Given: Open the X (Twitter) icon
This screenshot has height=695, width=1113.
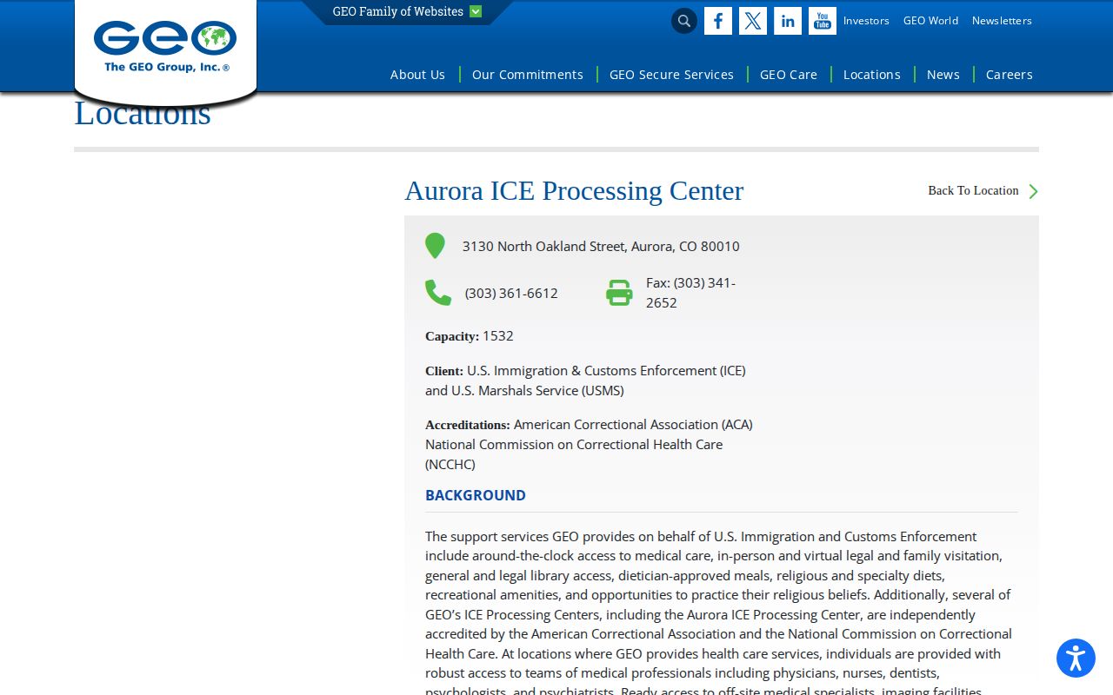Looking at the screenshot, I should point(753,21).
